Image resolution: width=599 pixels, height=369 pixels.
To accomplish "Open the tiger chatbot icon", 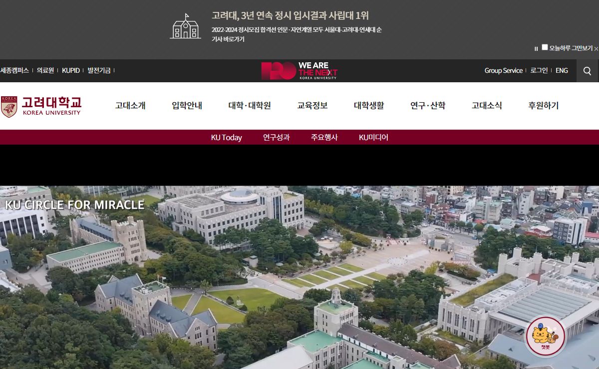I will coord(546,336).
